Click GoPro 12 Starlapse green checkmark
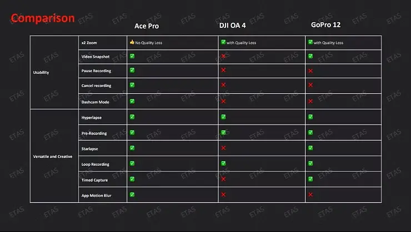Viewport: 411px width, 232px height. (310, 148)
